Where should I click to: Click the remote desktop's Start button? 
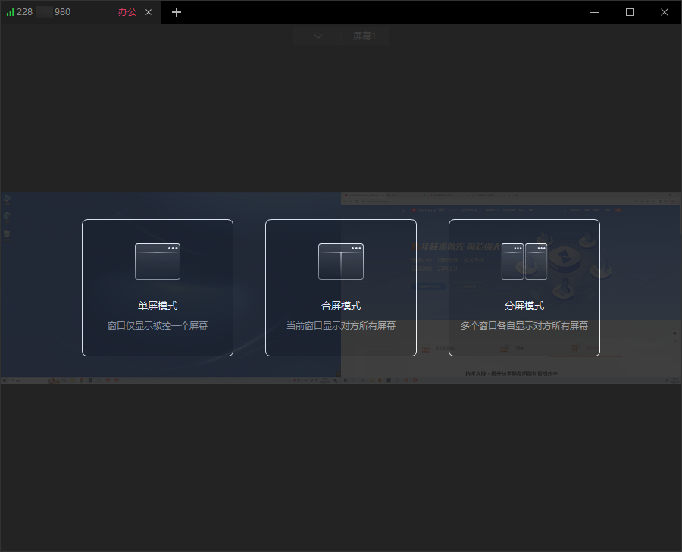pyautogui.click(x=5, y=380)
